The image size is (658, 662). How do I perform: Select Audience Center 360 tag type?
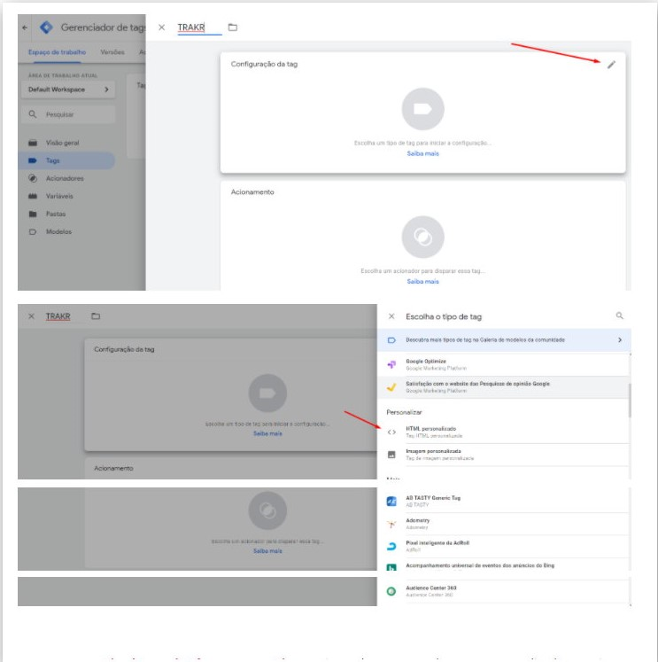pos(503,591)
